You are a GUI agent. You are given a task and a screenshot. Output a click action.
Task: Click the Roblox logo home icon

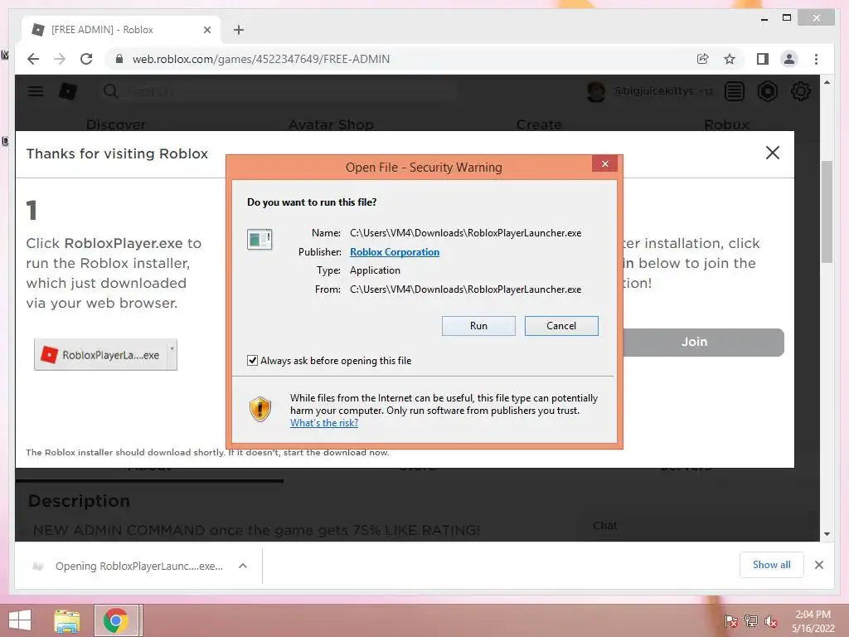click(x=68, y=91)
